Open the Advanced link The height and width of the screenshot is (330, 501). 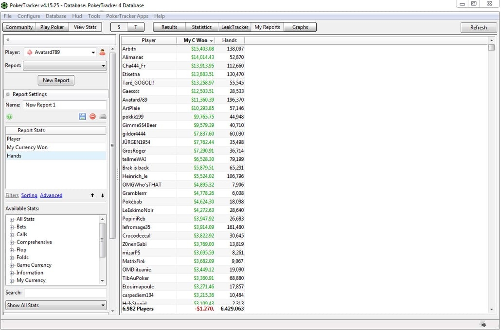pos(51,195)
